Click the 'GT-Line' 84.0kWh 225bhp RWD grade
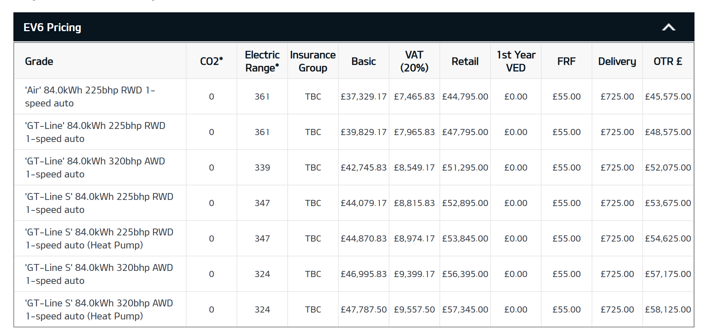Viewport: 705px width, 335px height. coord(95,132)
